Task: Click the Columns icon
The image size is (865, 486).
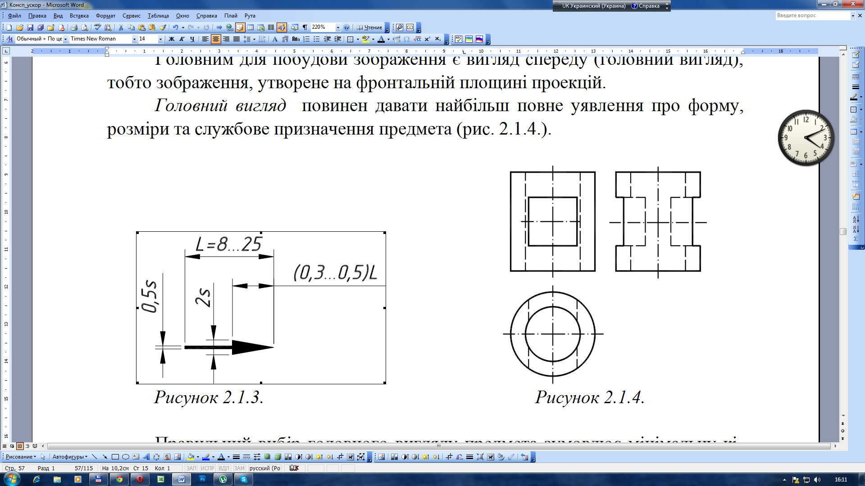Action: tap(271, 27)
